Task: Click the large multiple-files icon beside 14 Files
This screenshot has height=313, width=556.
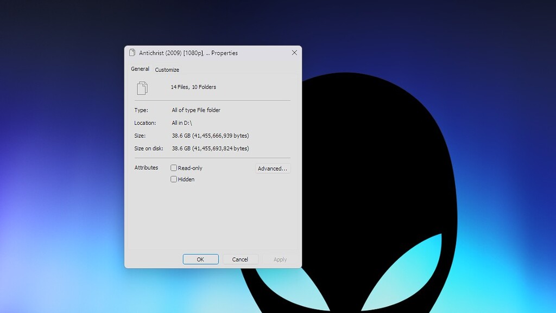Action: coord(142,88)
